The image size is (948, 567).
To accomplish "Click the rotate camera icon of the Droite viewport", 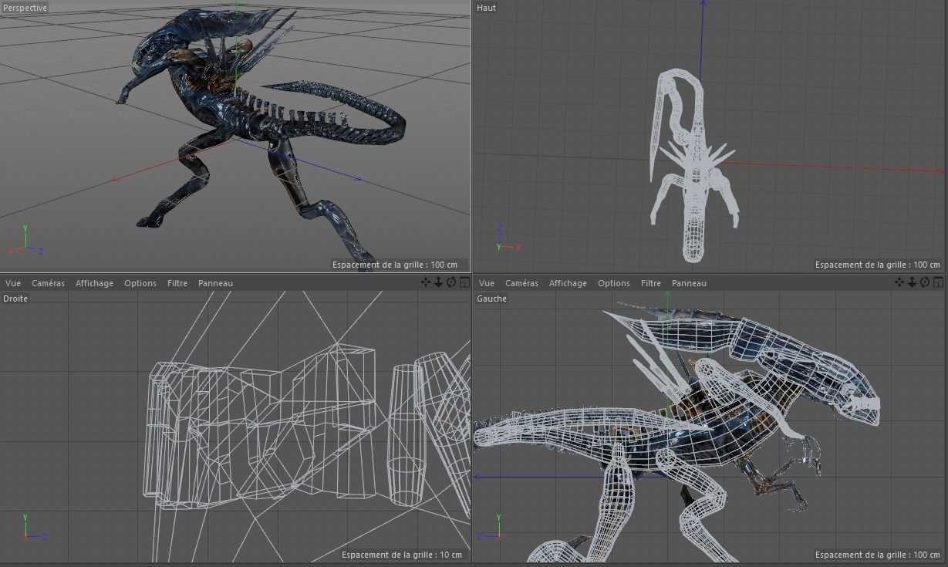I will coord(451,282).
